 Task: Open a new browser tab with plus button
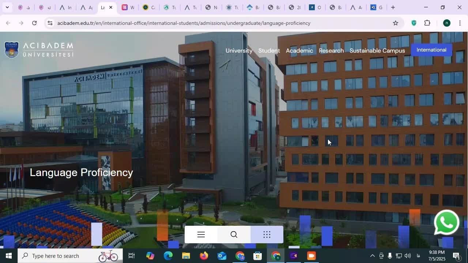393,7
